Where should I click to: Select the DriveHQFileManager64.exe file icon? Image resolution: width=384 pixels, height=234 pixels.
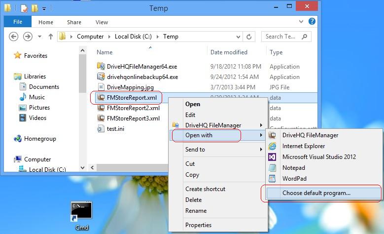[101, 66]
